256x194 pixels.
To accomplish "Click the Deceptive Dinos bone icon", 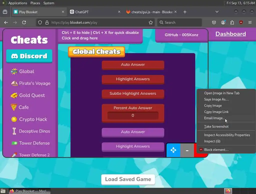I will tap(14, 131).
